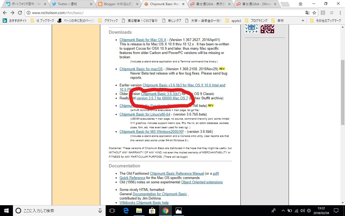
Task: Open the 学校 bookmark folder
Action: point(278,21)
